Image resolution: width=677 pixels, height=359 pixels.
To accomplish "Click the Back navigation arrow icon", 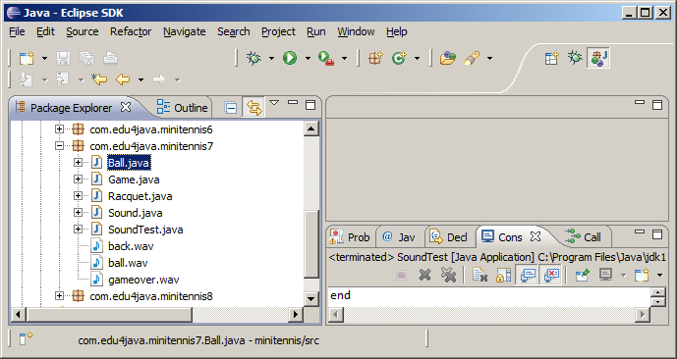I will [x=123, y=79].
